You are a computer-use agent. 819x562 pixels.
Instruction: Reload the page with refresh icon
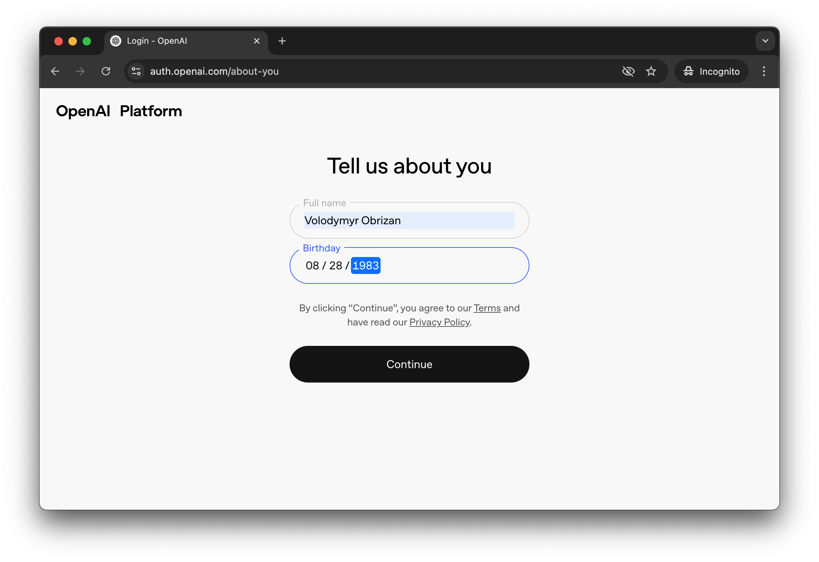click(x=106, y=71)
